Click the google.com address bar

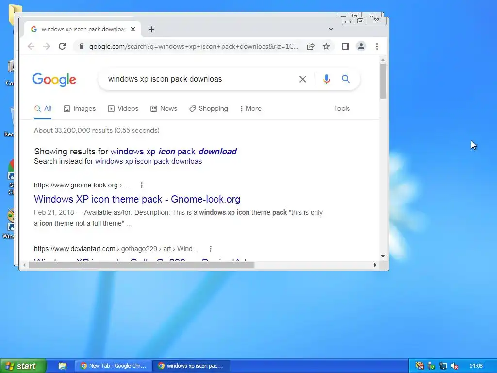pyautogui.click(x=193, y=46)
